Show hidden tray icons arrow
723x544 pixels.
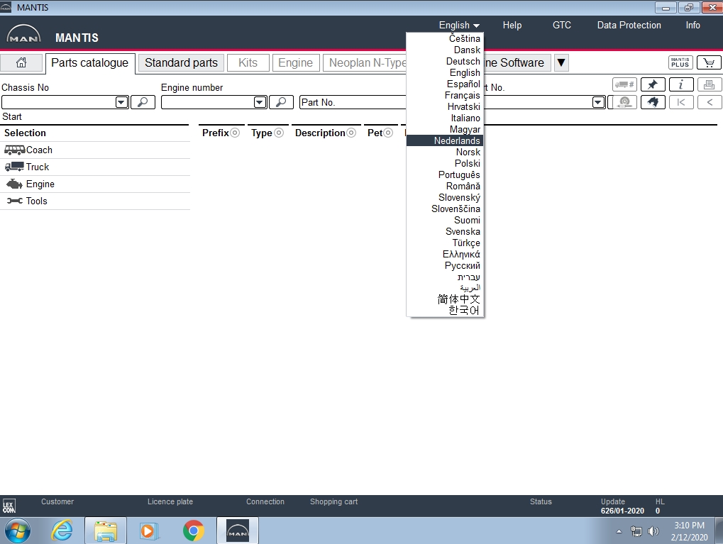(619, 531)
